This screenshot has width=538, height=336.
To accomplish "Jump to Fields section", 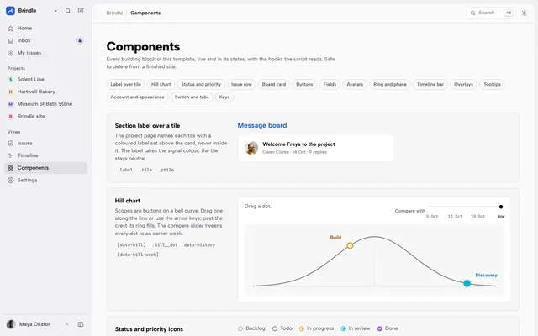I will tap(330, 84).
